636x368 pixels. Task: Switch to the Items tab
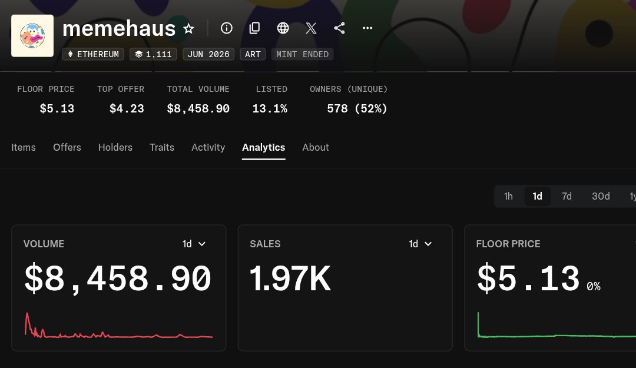click(x=24, y=147)
